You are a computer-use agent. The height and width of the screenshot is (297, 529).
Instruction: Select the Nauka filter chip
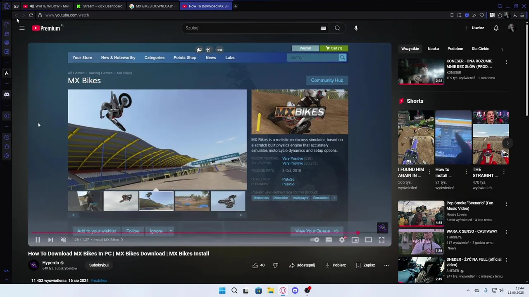tap(433, 49)
